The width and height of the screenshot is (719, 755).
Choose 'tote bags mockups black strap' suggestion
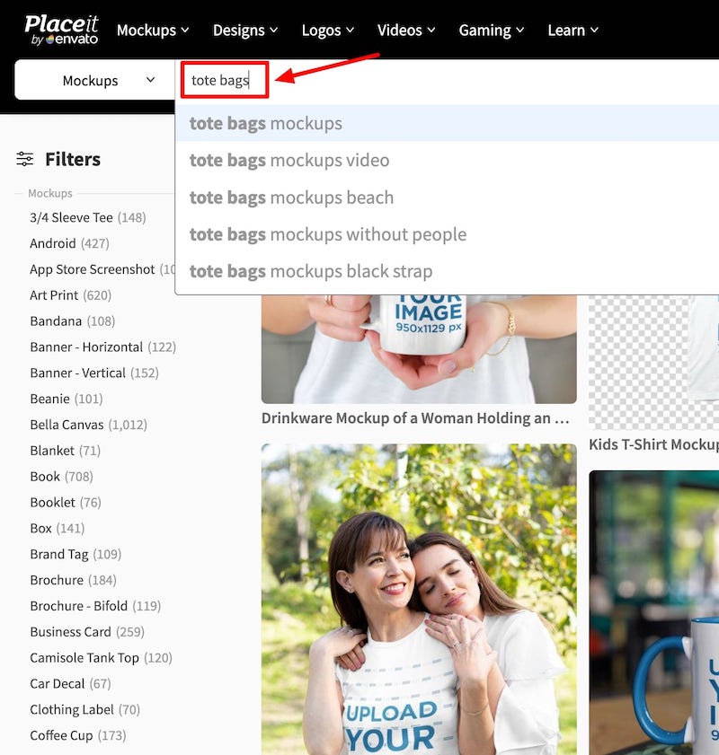tap(311, 271)
